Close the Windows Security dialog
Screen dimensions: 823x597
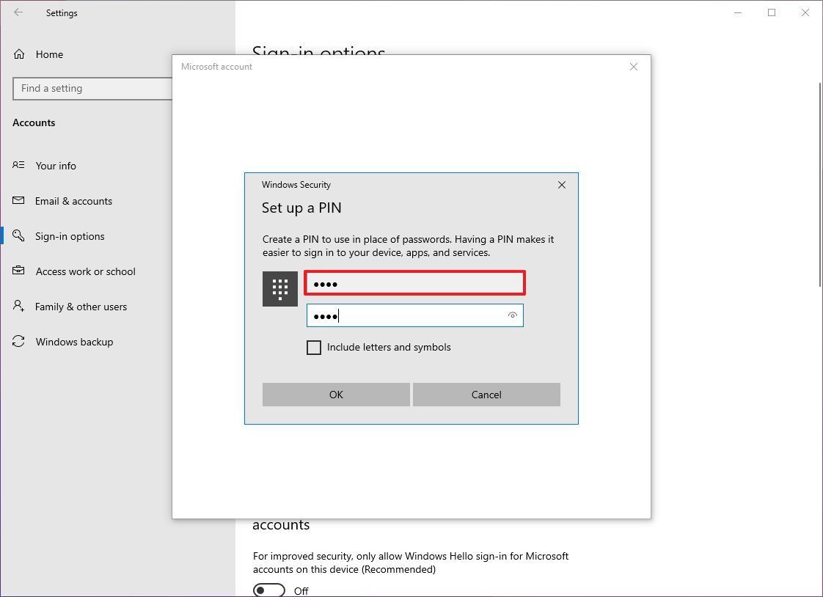tap(562, 185)
